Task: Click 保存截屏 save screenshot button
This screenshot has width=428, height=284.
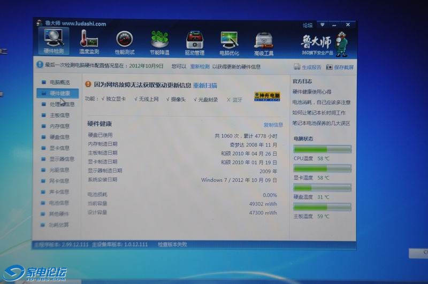Action: pos(340,67)
